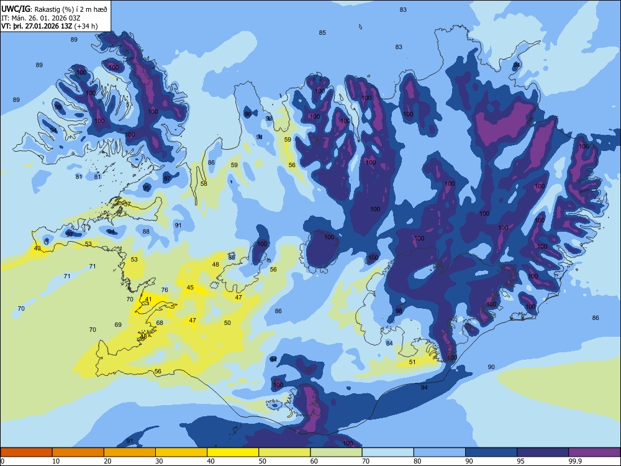Viewport: 621px width, 466px height.
Task: Click the humidity value '41' on the map
Action: [148, 299]
